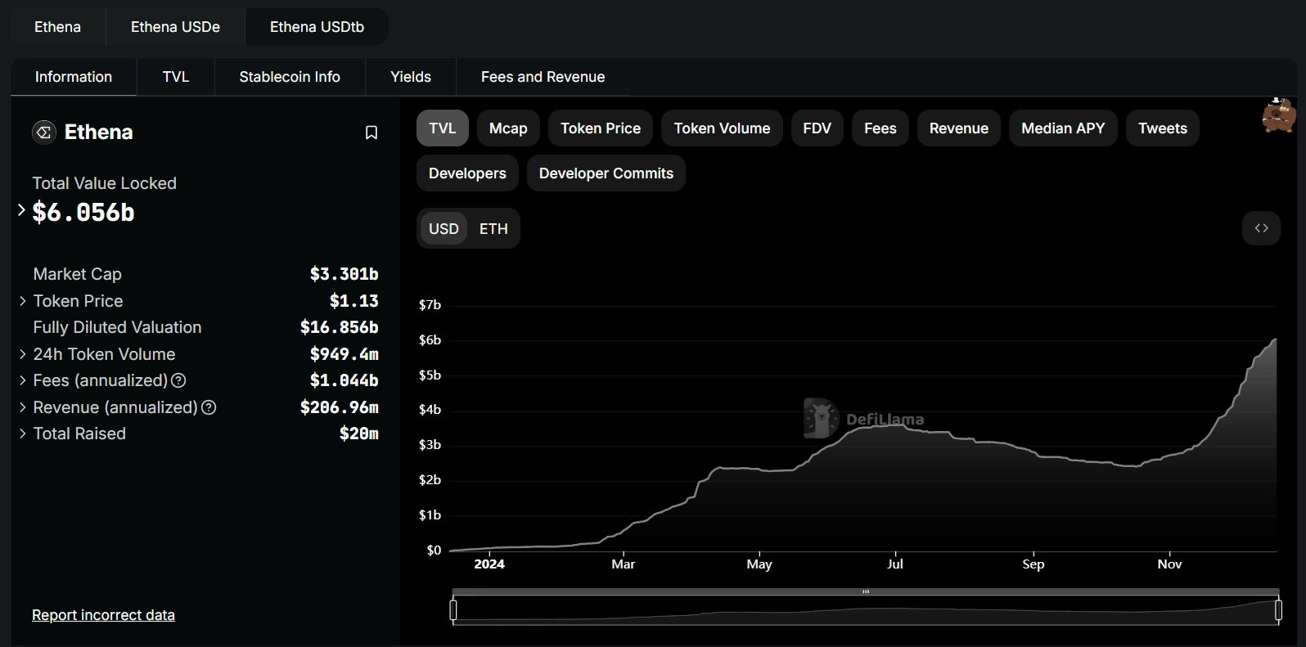The height and width of the screenshot is (647, 1306).
Task: Click the Fees annualized help icon
Action: (178, 380)
